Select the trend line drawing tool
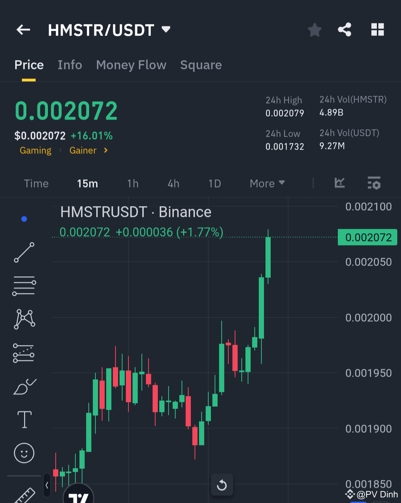This screenshot has height=503, width=401. coord(24,253)
